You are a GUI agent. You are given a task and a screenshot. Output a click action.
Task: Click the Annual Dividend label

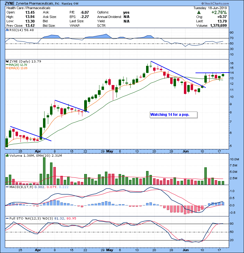(x=109, y=17)
